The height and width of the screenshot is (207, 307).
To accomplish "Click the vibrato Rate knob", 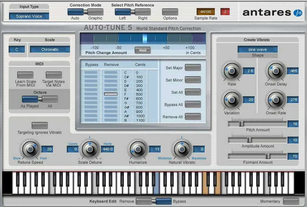I will [x=232, y=71].
